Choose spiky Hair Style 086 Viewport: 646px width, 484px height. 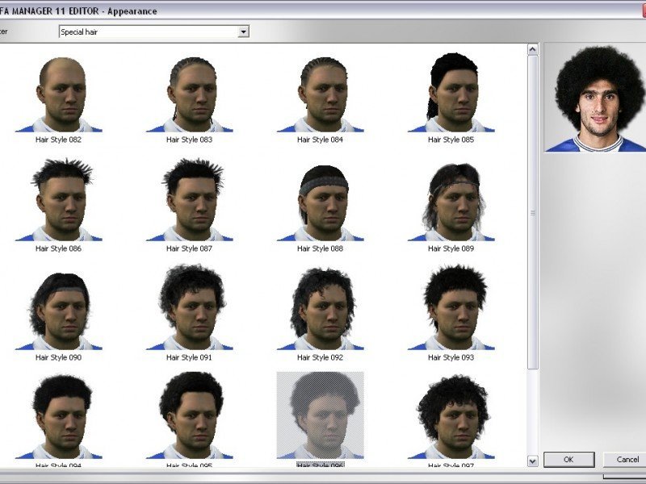tap(59, 202)
